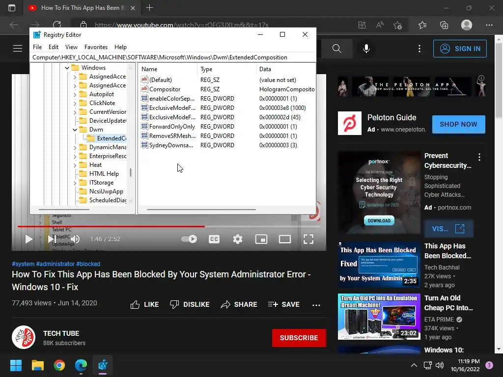Open the Windows Start menu
The width and height of the screenshot is (503, 377).
tap(16, 365)
